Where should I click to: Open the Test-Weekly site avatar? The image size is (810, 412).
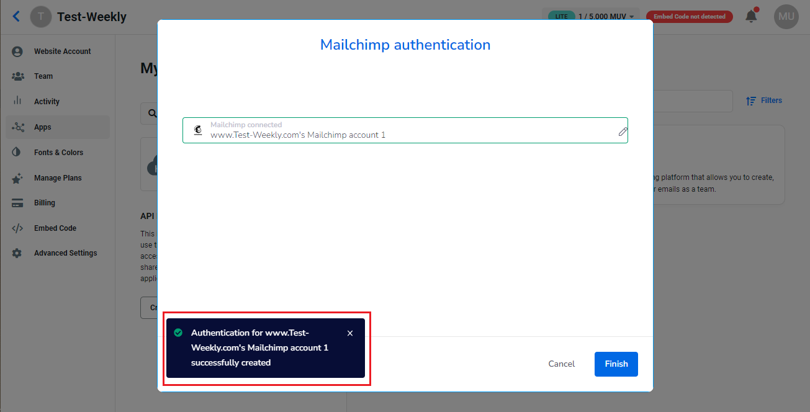click(41, 17)
